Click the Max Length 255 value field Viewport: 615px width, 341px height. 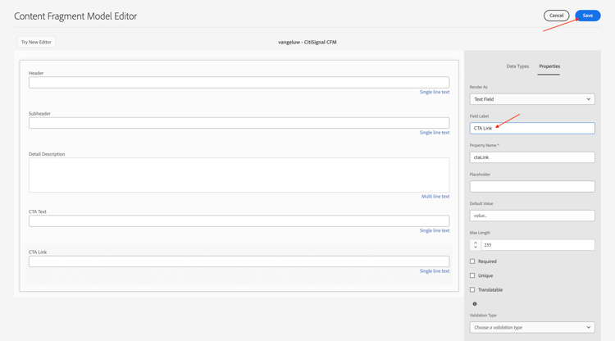(537, 245)
